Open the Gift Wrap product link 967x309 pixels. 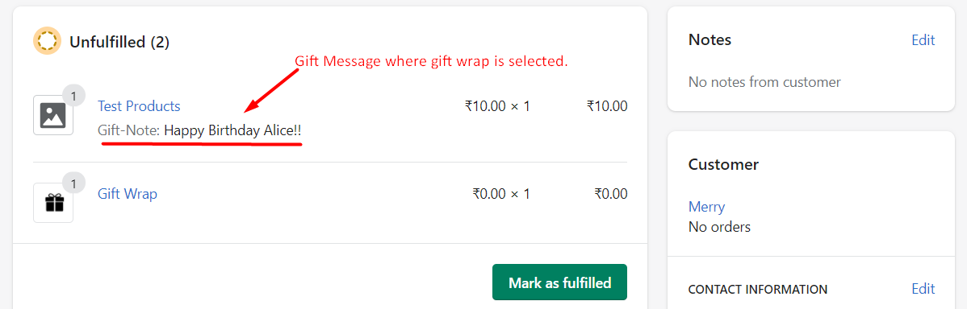(x=127, y=194)
